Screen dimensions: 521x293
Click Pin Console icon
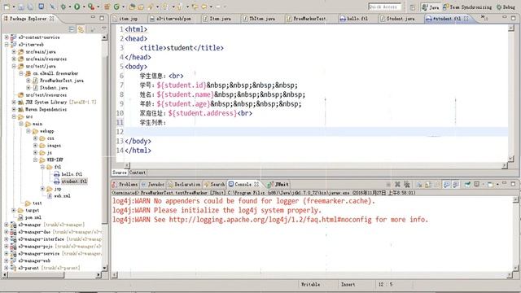(467, 184)
